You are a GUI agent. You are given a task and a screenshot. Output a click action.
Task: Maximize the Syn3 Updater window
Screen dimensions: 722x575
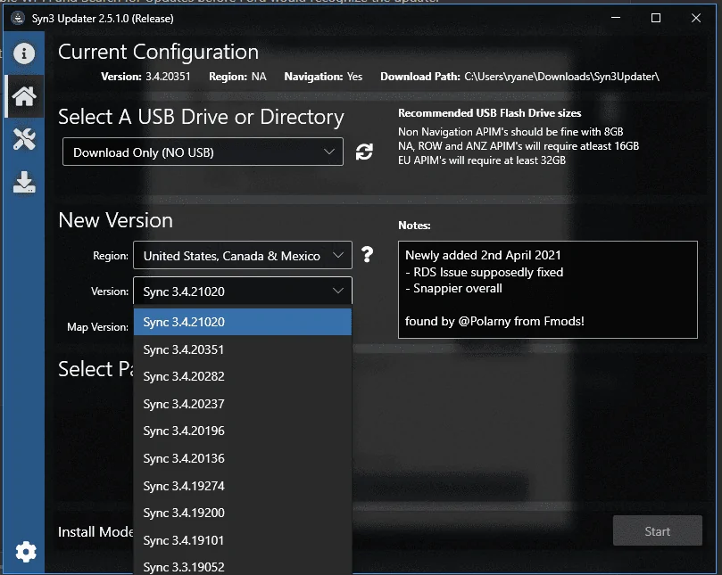(x=656, y=18)
